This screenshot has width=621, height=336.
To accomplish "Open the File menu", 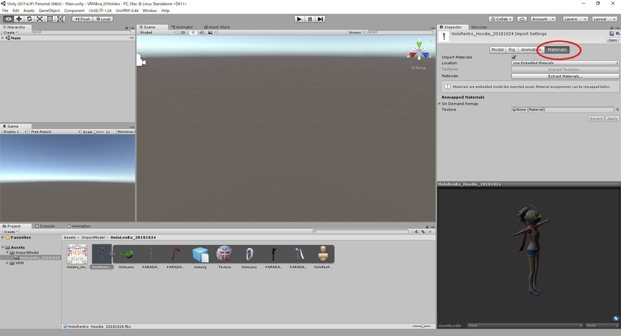I will click(5, 11).
